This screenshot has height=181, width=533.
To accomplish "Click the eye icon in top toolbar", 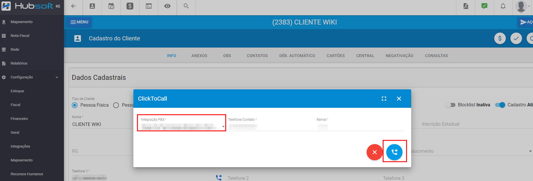I will pyautogui.click(x=167, y=6).
